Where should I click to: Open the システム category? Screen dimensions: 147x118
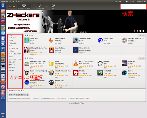11,51
